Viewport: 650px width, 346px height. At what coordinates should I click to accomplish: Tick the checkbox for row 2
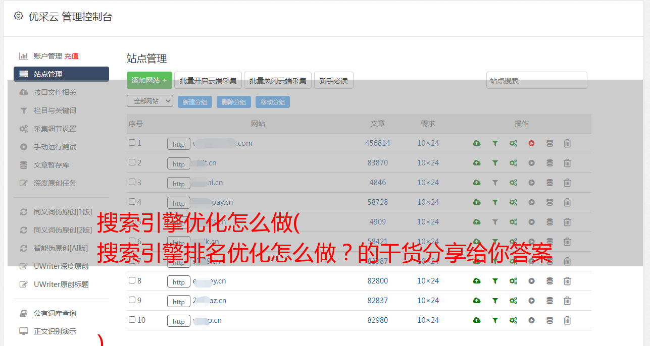pyautogui.click(x=132, y=162)
